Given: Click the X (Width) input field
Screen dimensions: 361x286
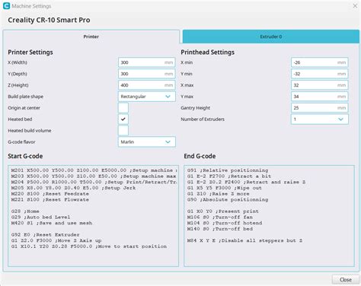Looking at the screenshot, I should pos(147,62).
